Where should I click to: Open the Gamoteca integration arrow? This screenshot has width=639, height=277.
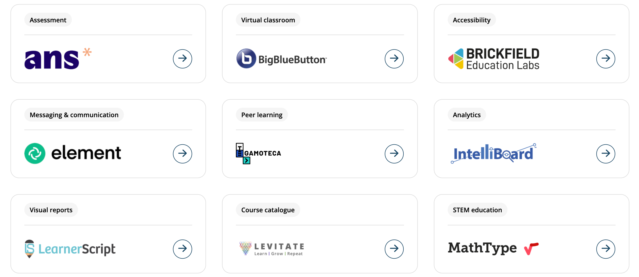tap(394, 154)
